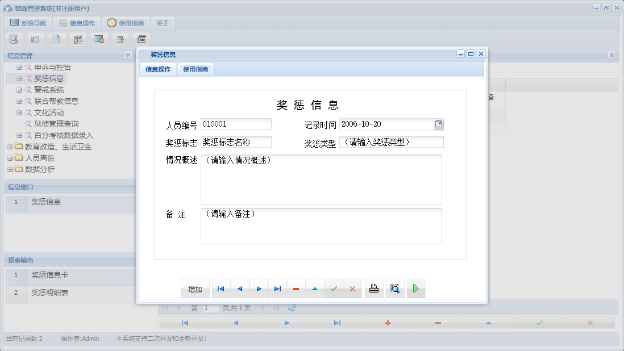Select the search/preview icon in the main toolbar

(14, 39)
